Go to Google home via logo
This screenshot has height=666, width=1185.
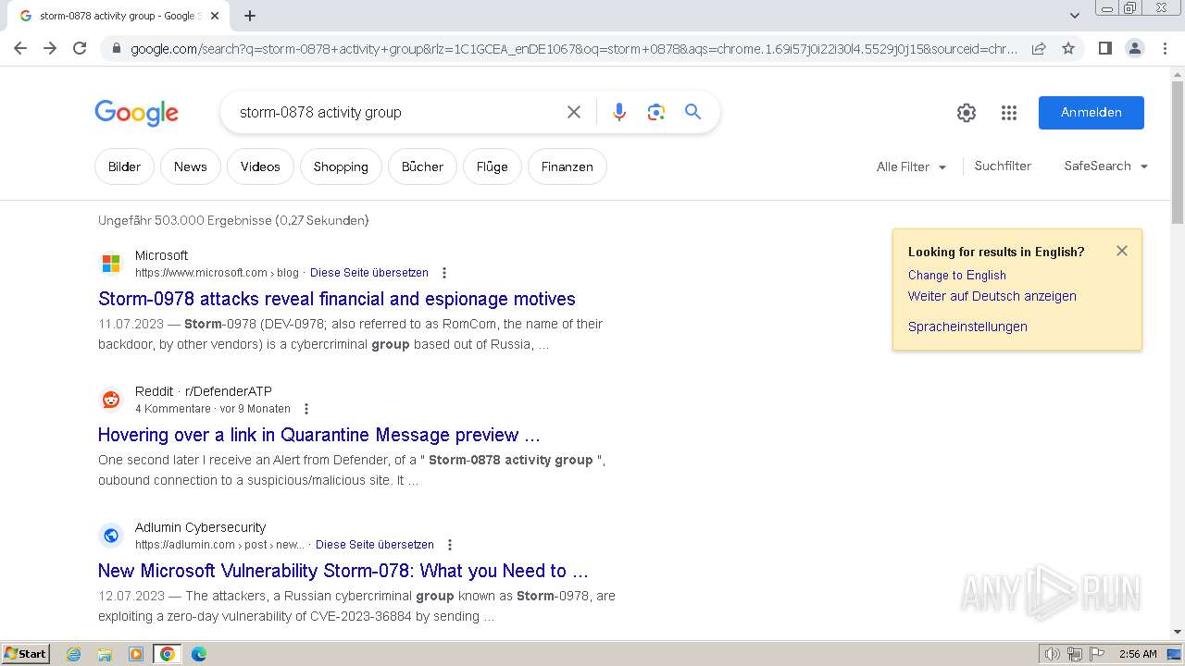[136, 113]
